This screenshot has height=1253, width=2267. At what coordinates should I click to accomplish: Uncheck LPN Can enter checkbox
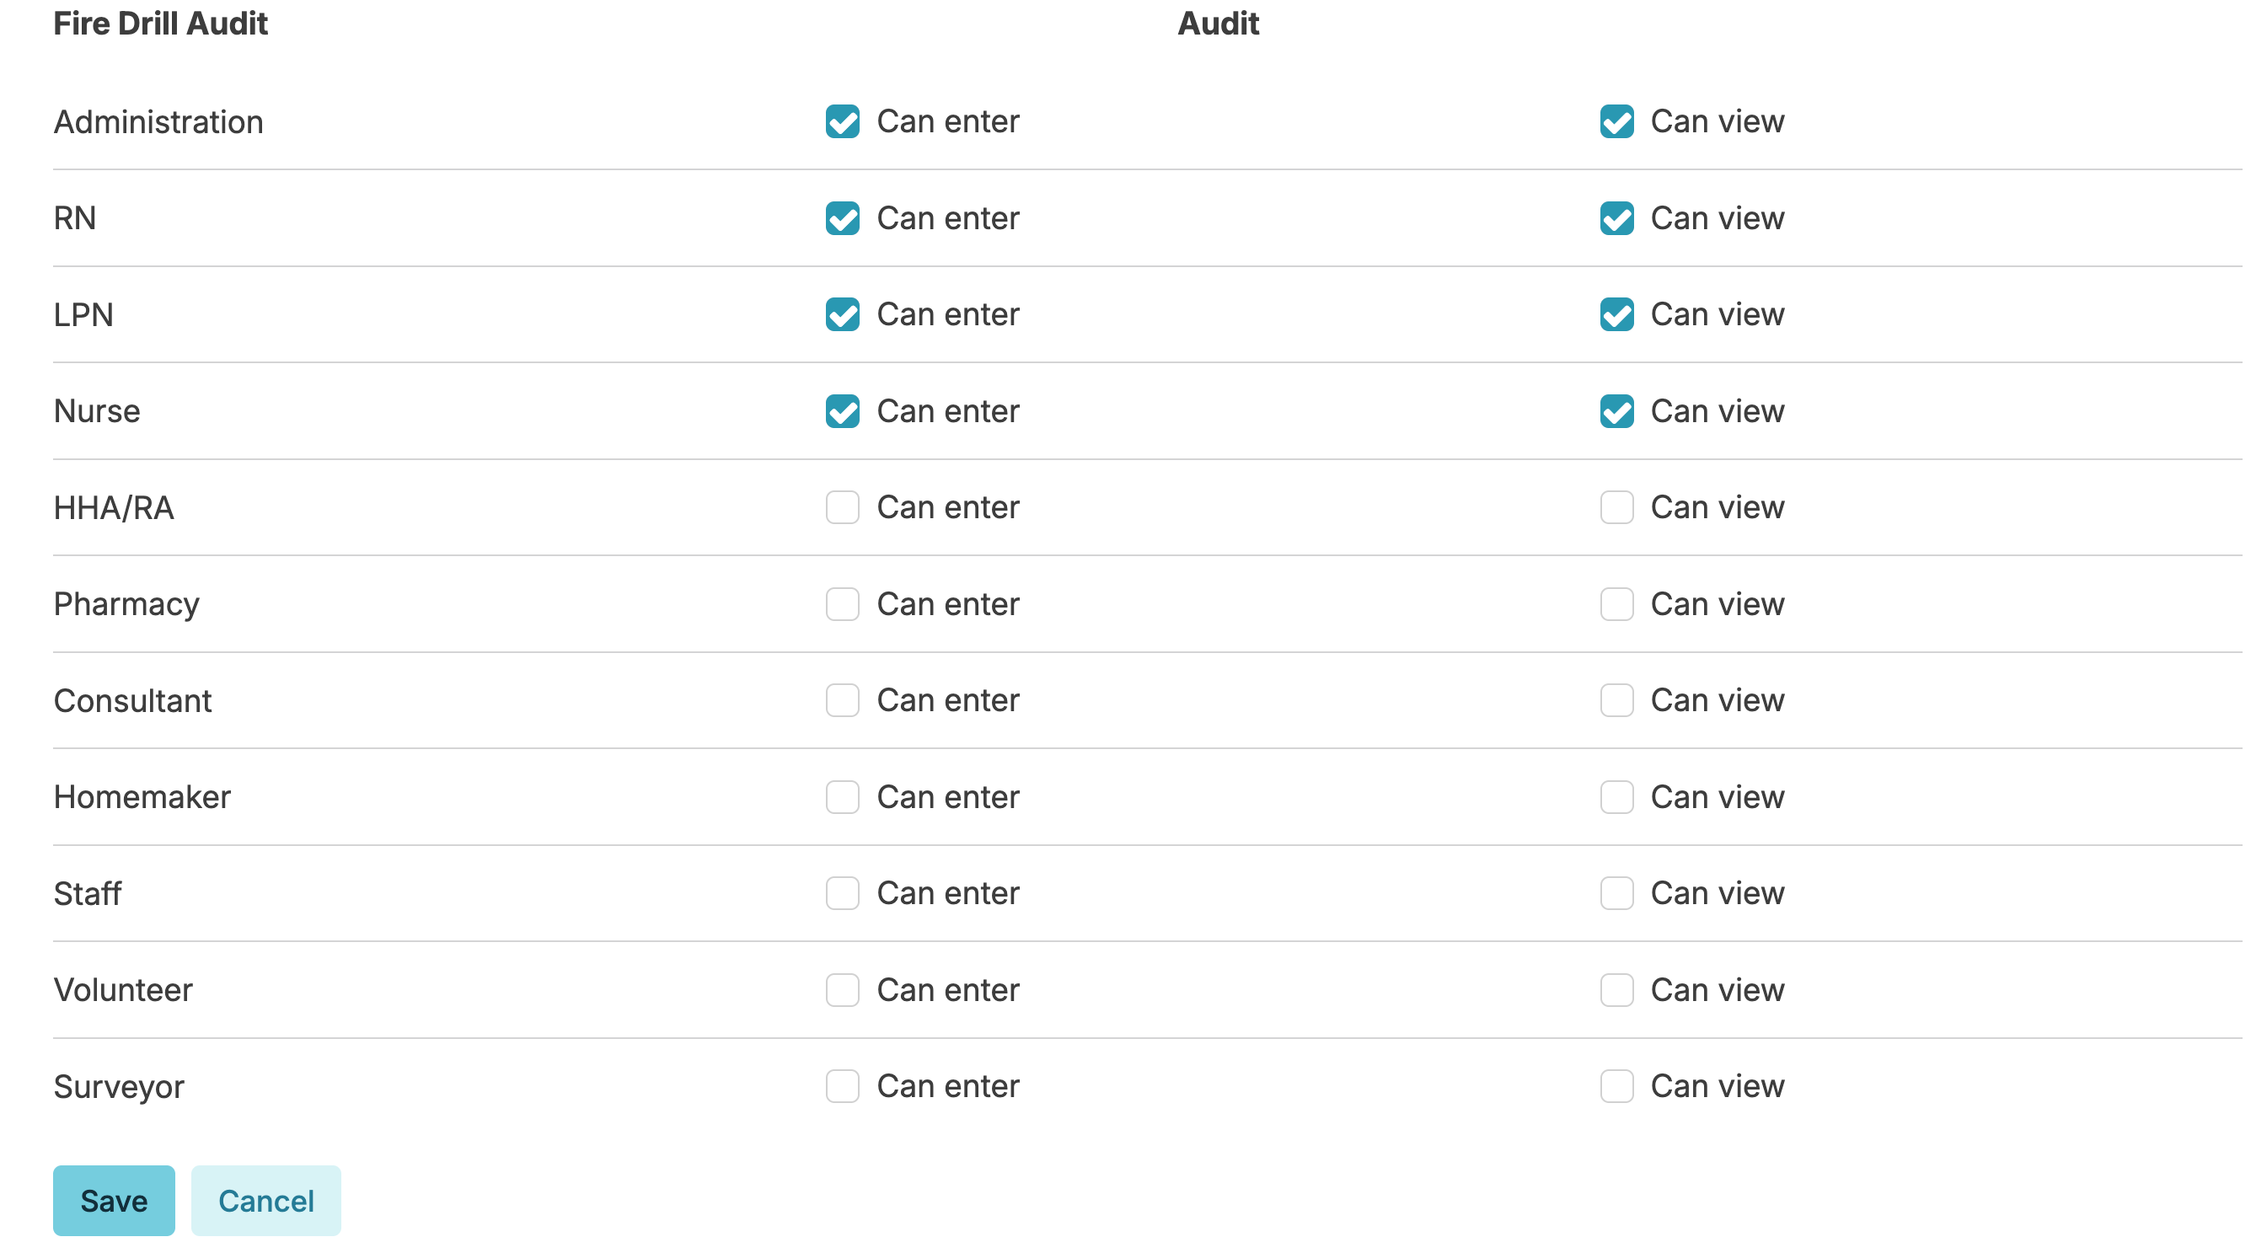click(842, 314)
